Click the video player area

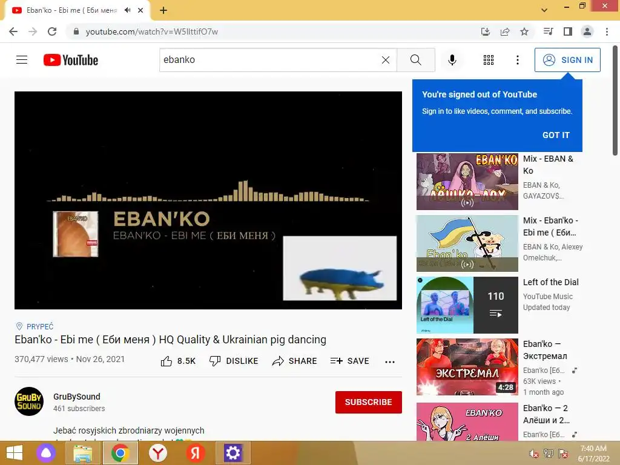208,200
